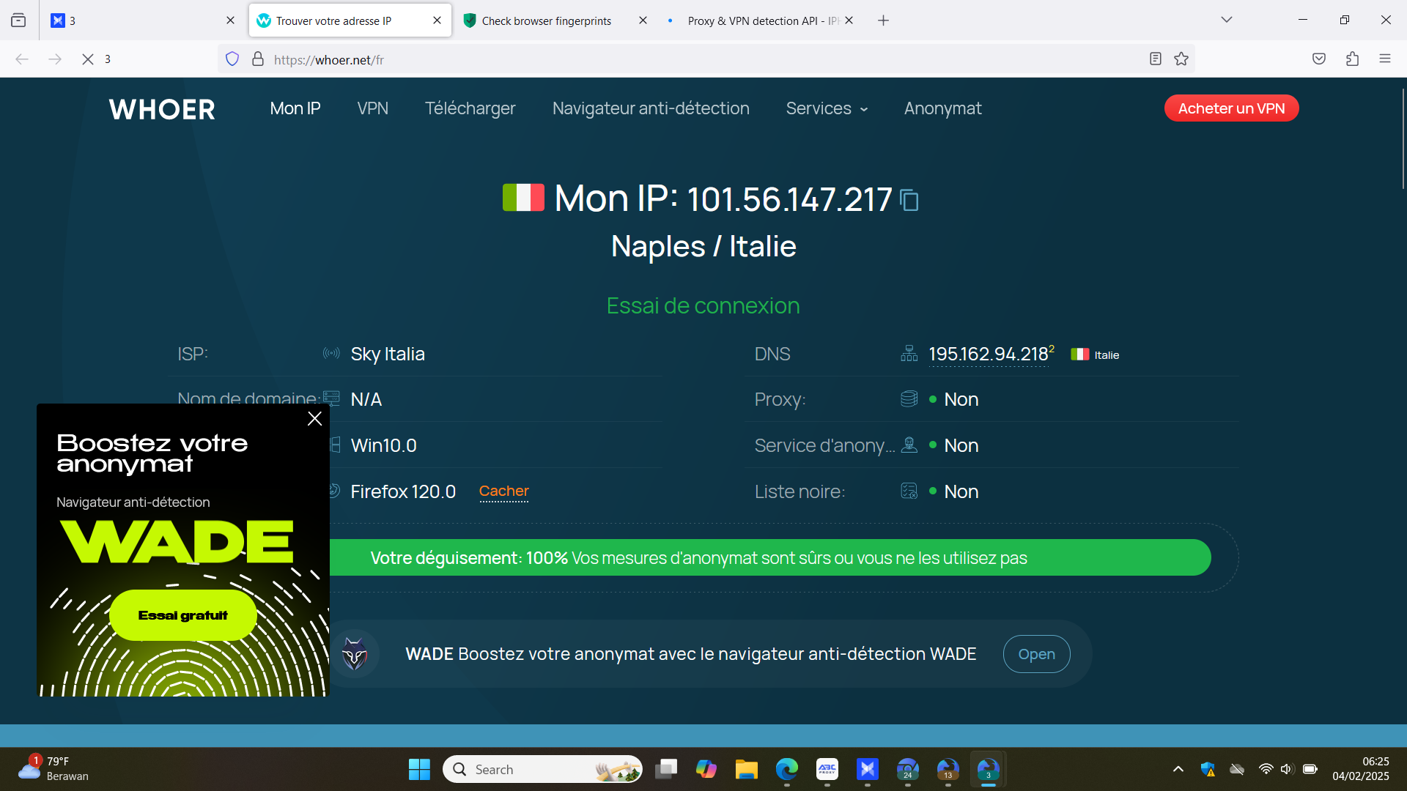Switch to the Proxy & VPN detection API tab

coord(762,21)
